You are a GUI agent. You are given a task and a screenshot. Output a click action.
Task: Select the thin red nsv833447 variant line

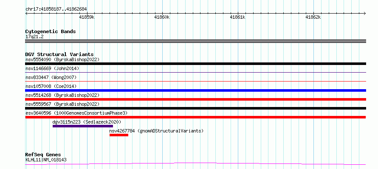195,81
